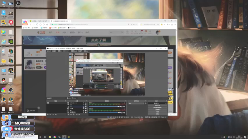This screenshot has height=139, width=248.
Task: Mute the desktop audio speaker in OBS mixer
Action: click(x=121, y=107)
